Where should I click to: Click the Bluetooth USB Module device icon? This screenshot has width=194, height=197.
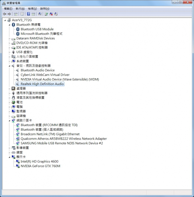(18, 29)
